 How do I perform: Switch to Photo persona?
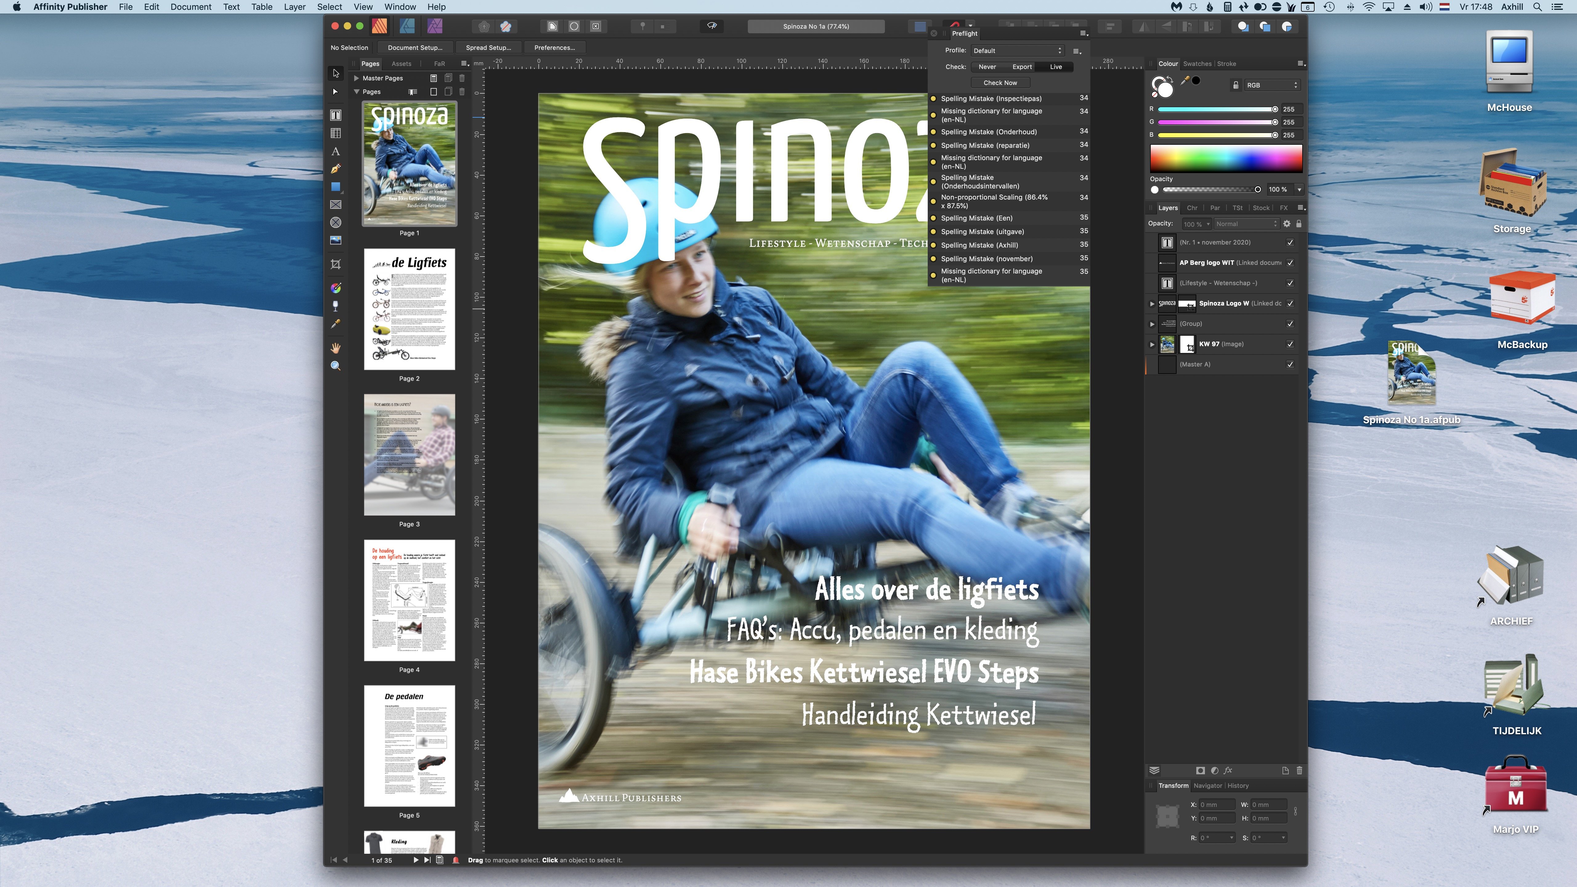click(x=435, y=26)
